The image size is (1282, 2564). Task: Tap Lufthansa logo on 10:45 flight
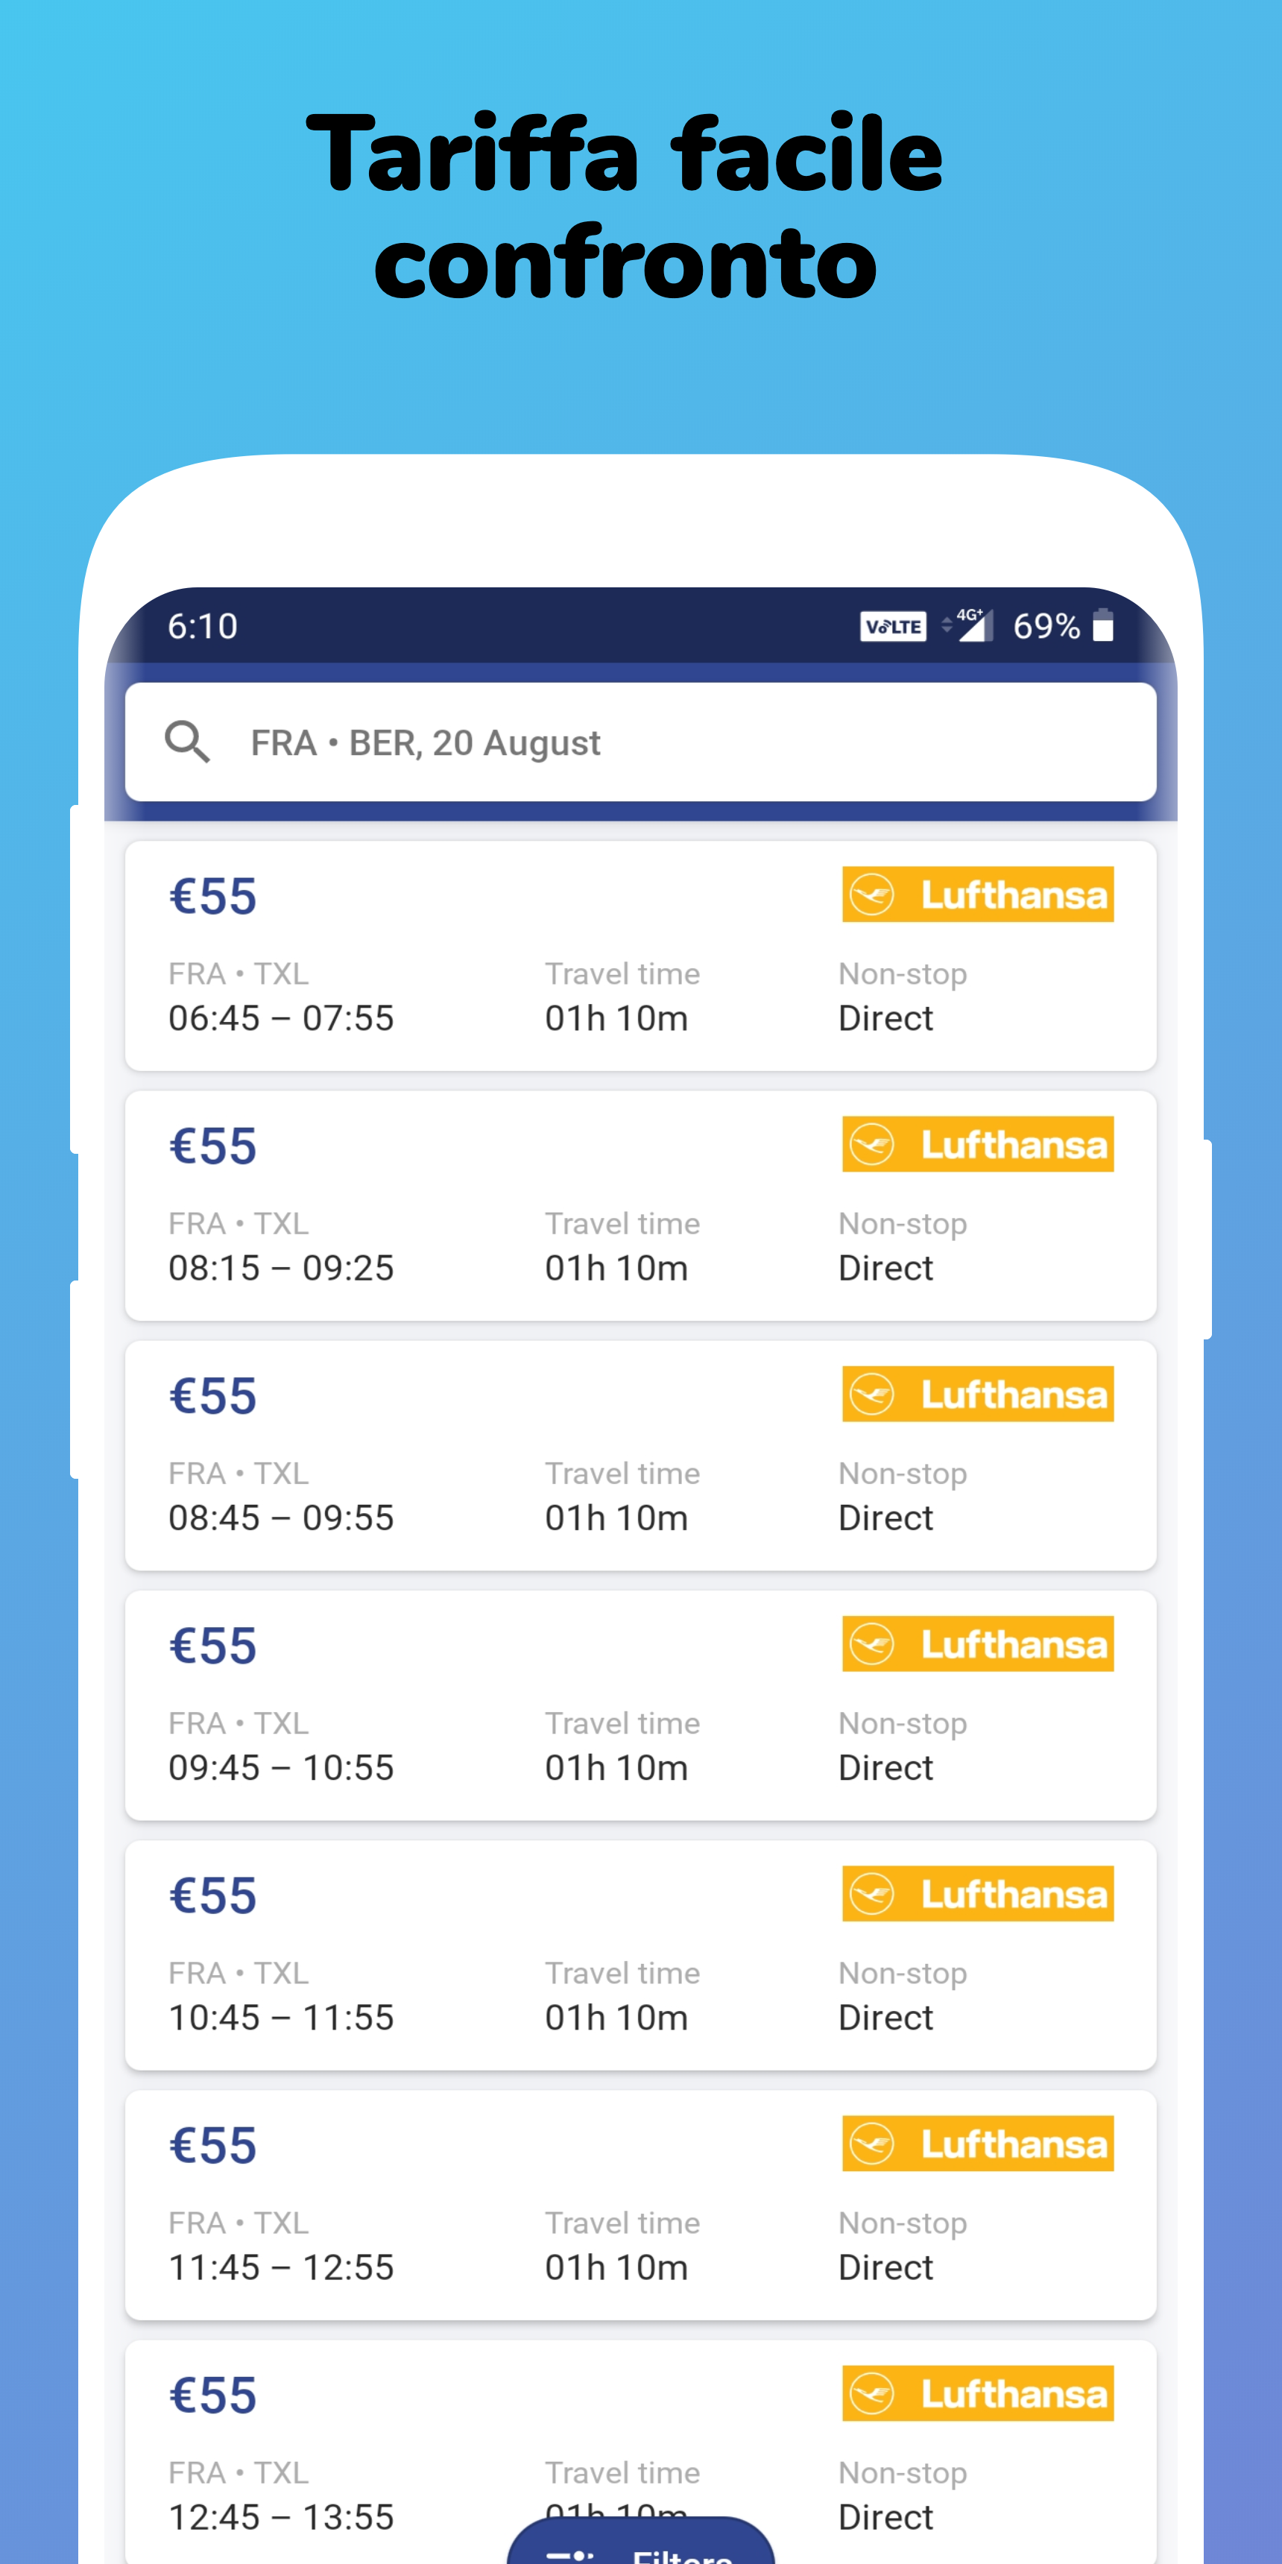[977, 1894]
